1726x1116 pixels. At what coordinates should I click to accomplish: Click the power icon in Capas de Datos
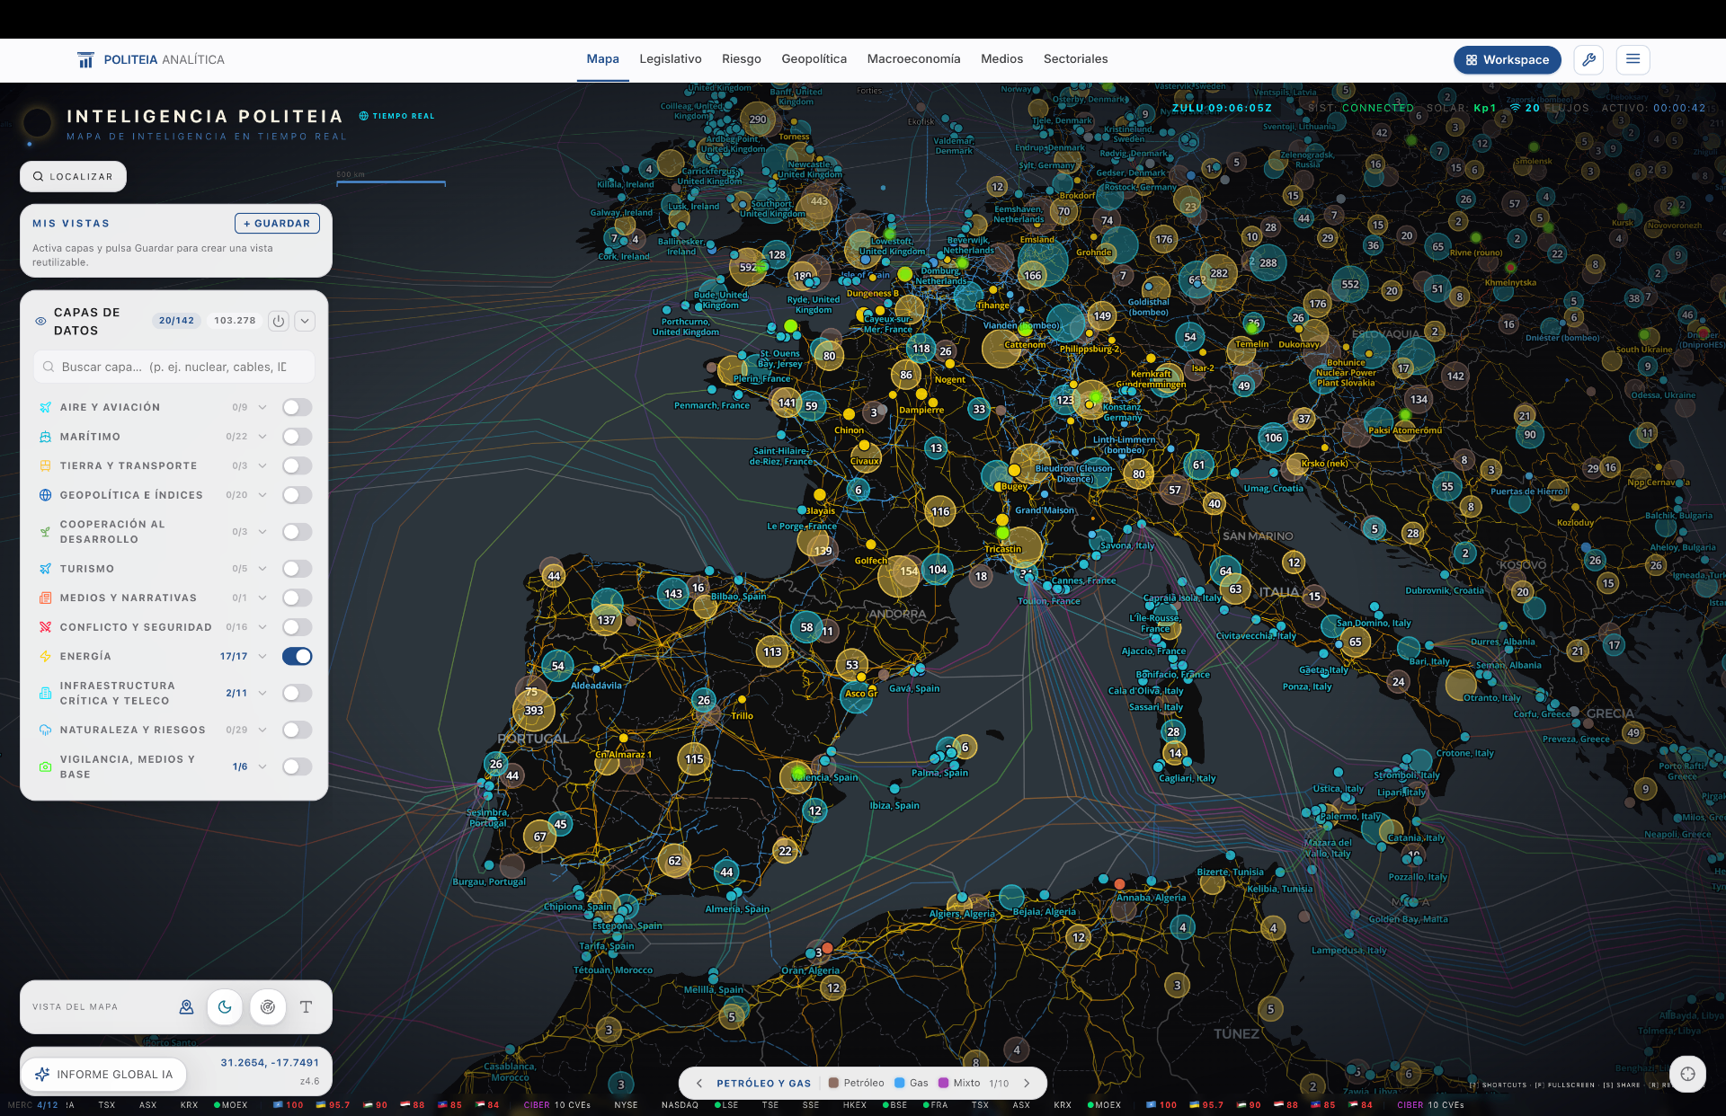click(x=279, y=321)
